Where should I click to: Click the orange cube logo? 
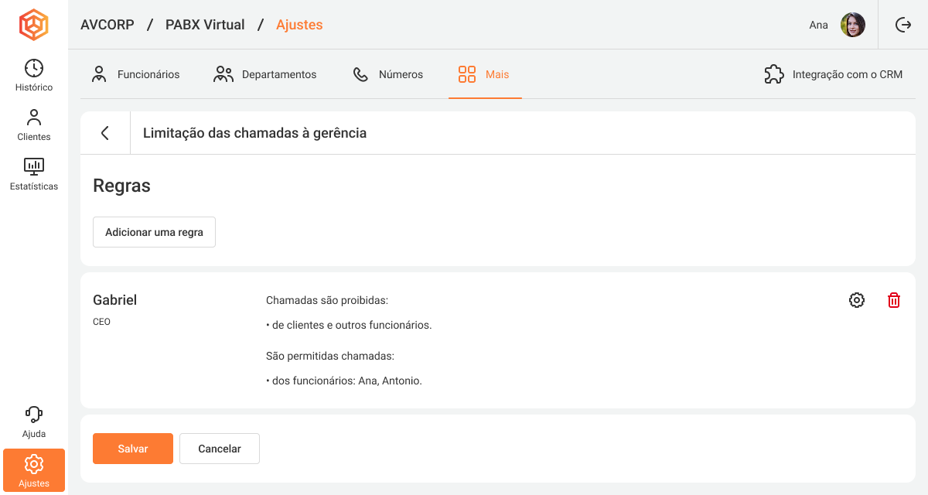coord(33,25)
